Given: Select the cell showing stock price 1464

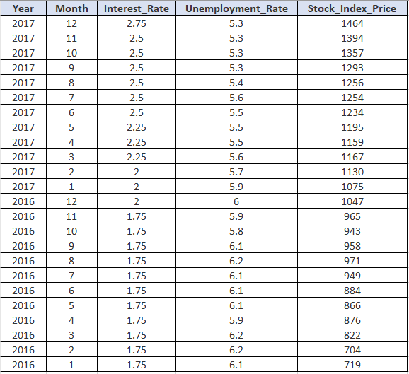Looking at the screenshot, I should coord(352,23).
